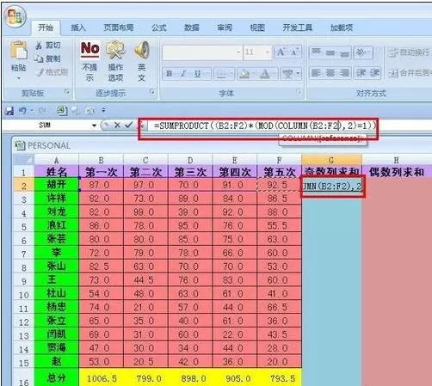The image size is (432, 386).
Task: Click the decrease indent button
Action: point(361,73)
